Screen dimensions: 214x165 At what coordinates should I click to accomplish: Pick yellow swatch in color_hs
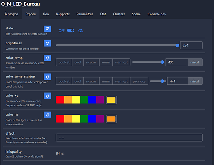pyautogui.click(x=76, y=119)
